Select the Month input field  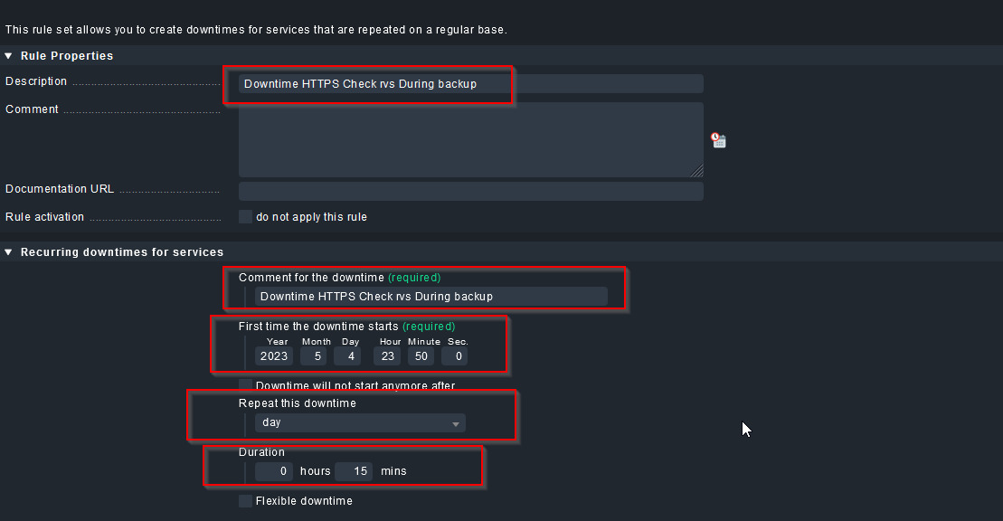[x=313, y=356]
